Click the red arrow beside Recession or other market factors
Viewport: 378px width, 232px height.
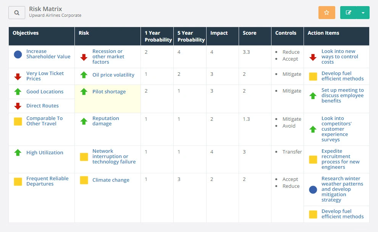pyautogui.click(x=84, y=57)
